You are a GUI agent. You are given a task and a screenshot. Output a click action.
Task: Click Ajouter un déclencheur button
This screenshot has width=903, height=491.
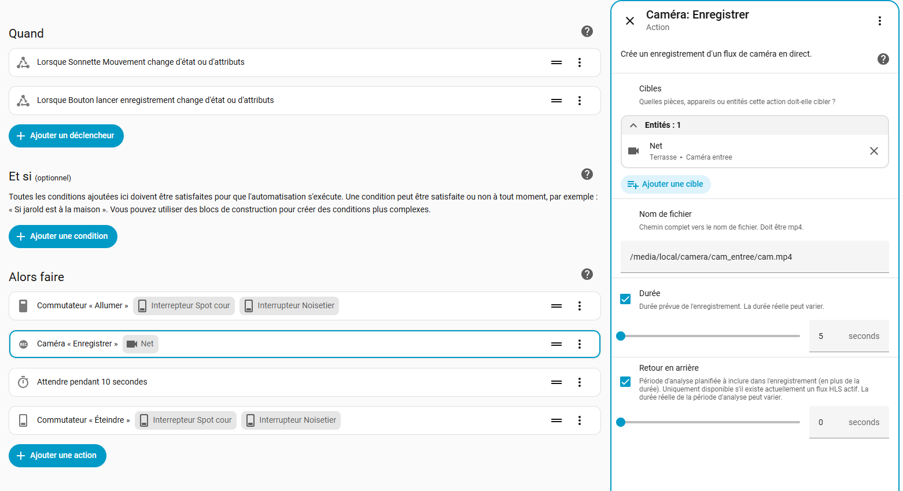[x=66, y=136]
